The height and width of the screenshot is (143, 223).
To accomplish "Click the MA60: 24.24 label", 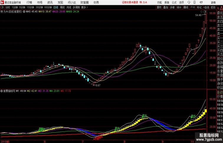I will 73,12.
